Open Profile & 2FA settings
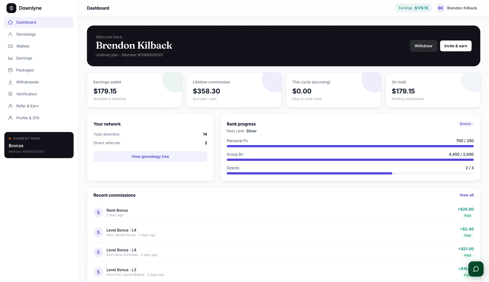The height and width of the screenshot is (282, 489). [x=39, y=118]
